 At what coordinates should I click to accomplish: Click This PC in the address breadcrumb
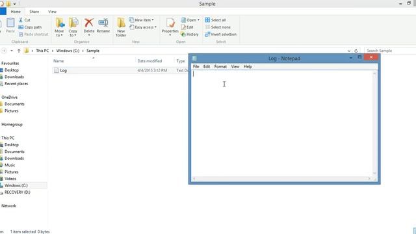click(x=42, y=51)
